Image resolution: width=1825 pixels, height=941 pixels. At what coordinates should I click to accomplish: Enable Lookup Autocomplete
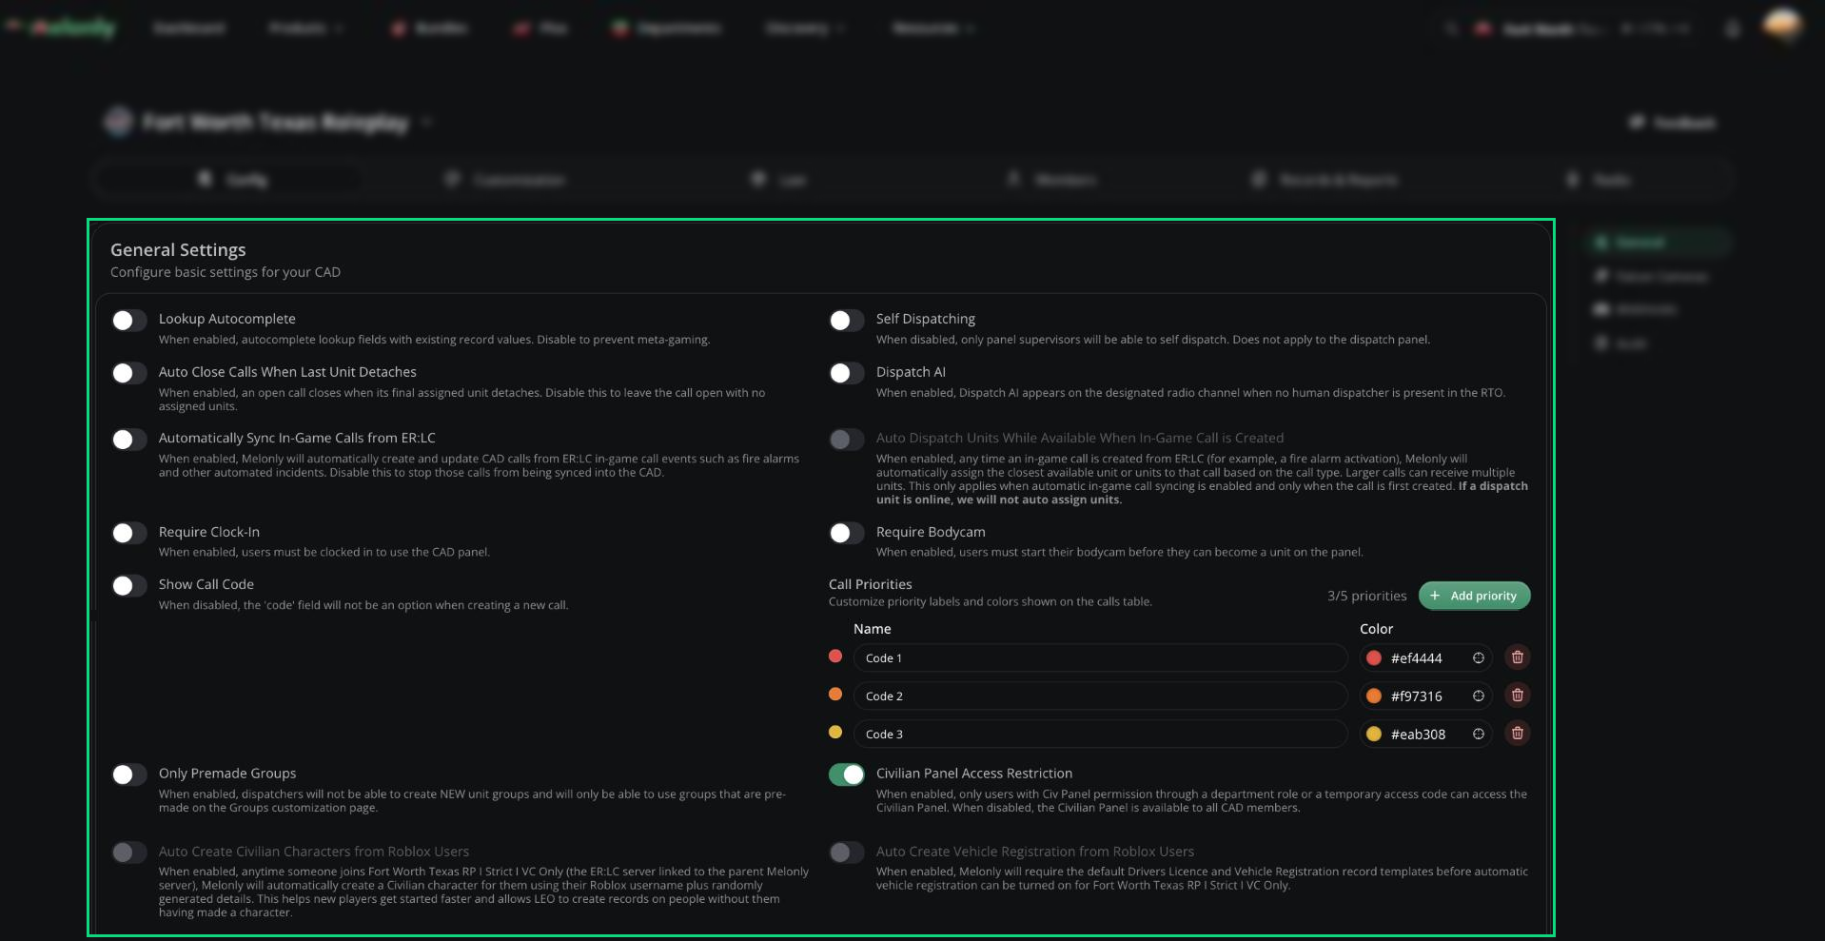point(128,321)
